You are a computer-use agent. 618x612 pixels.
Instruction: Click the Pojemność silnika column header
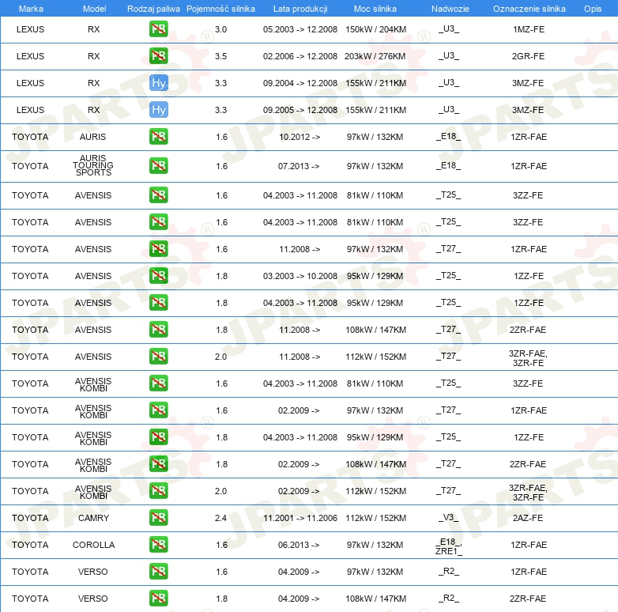[220, 9]
